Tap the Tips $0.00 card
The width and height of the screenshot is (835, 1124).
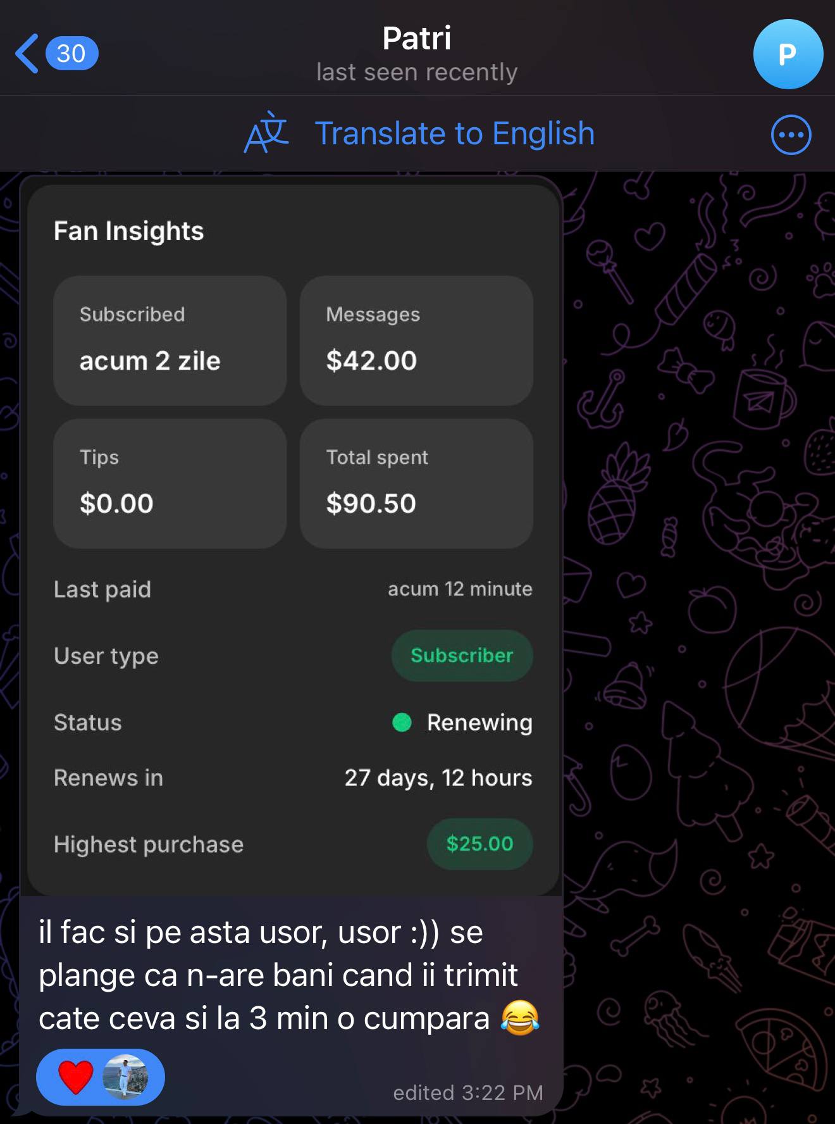(x=170, y=484)
